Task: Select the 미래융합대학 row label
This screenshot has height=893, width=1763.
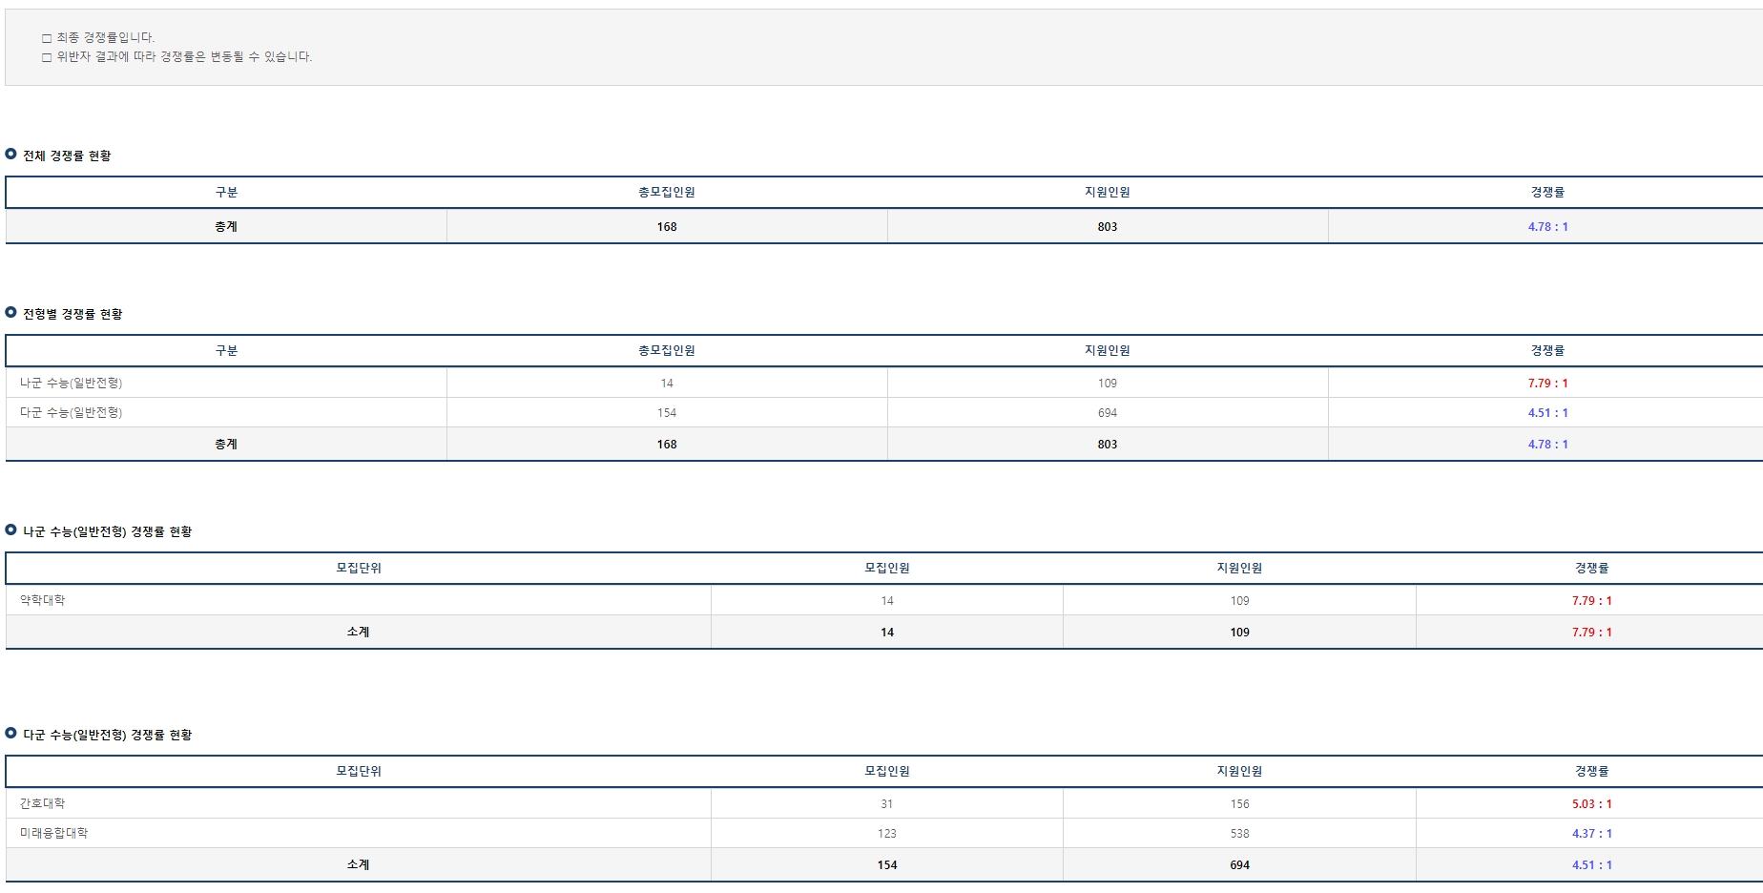Action: point(53,833)
